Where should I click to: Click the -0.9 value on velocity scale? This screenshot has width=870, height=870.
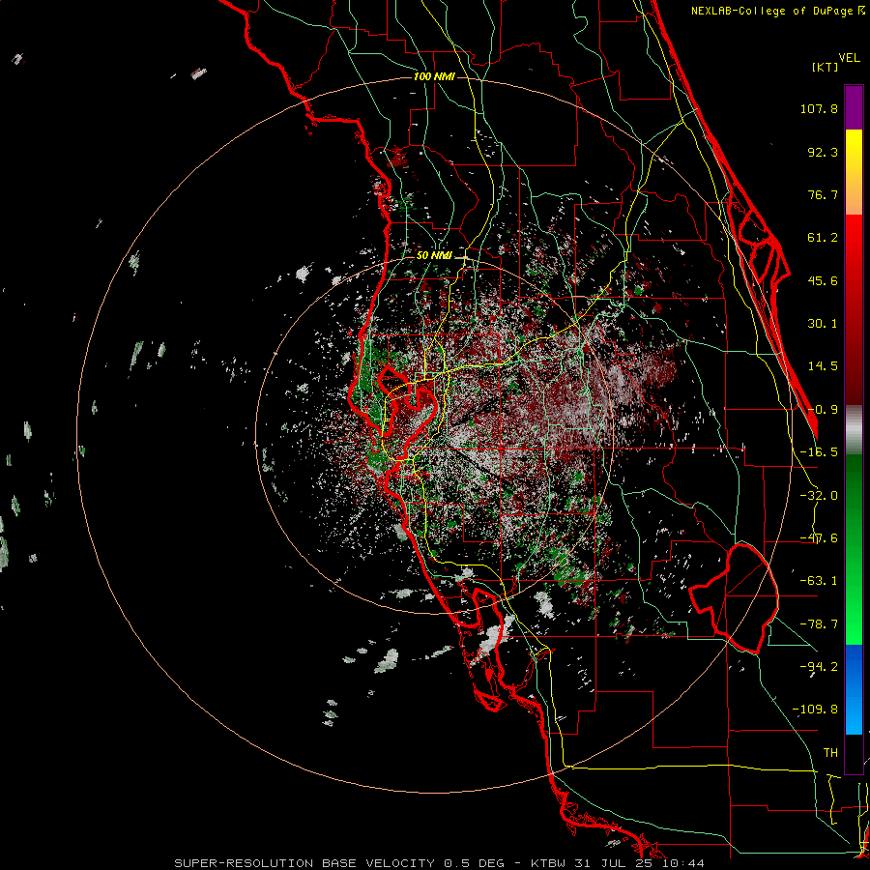[823, 410]
